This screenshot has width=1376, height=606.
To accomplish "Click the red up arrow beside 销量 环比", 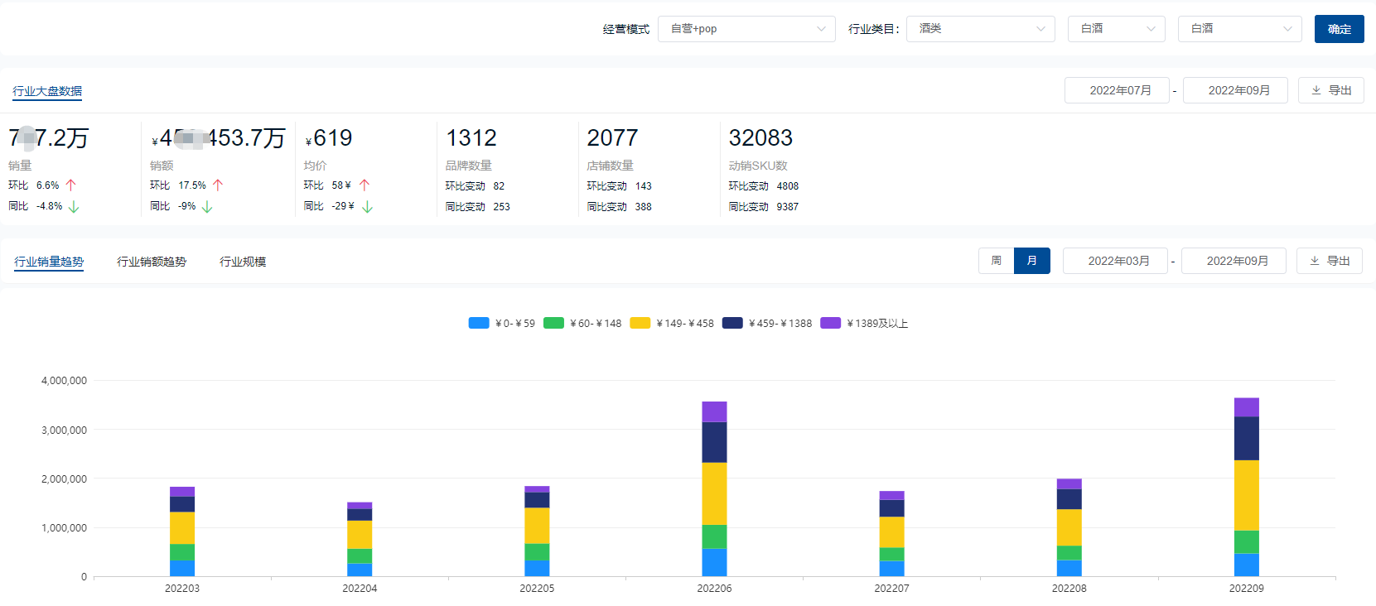I will pyautogui.click(x=71, y=185).
